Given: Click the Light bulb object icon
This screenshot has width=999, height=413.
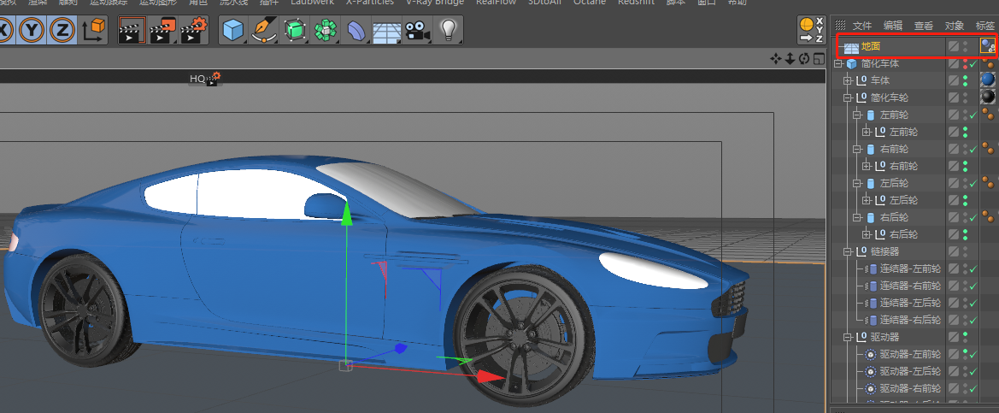Looking at the screenshot, I should click(x=450, y=29).
